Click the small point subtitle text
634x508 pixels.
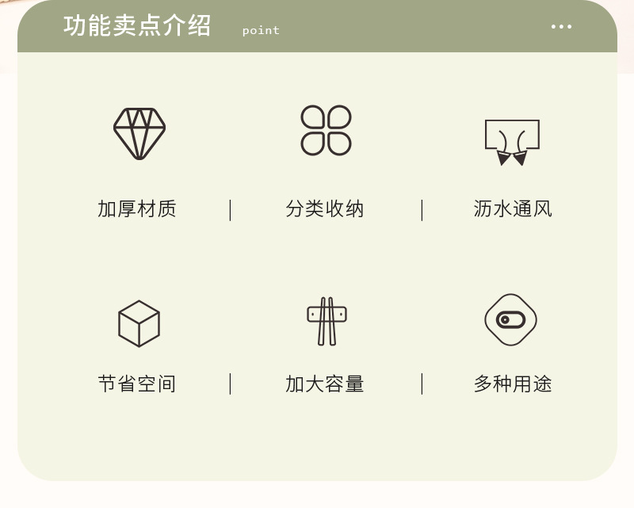(x=261, y=31)
